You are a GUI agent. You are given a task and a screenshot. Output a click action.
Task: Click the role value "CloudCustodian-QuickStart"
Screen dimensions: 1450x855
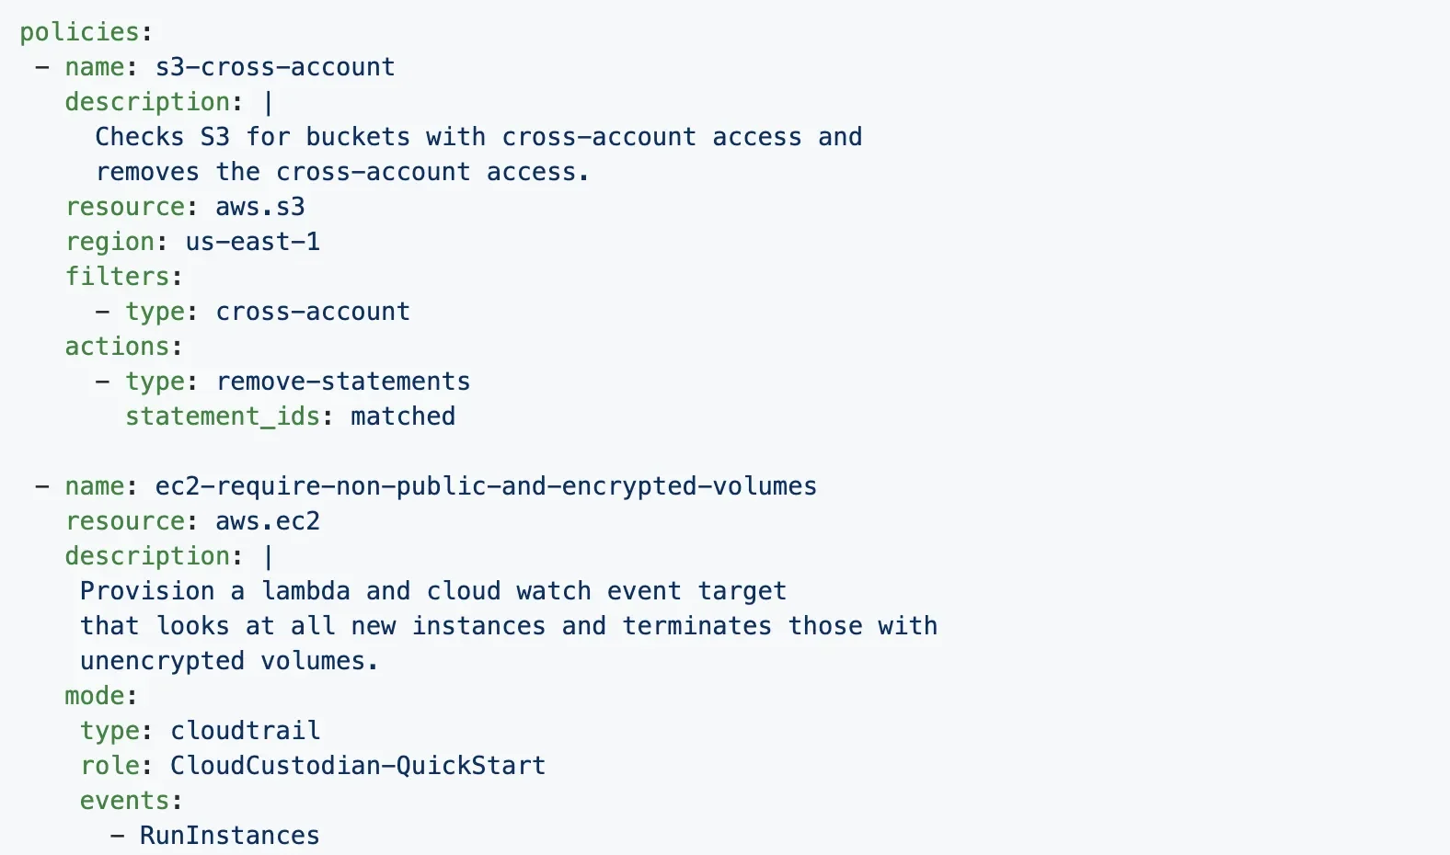click(x=357, y=766)
